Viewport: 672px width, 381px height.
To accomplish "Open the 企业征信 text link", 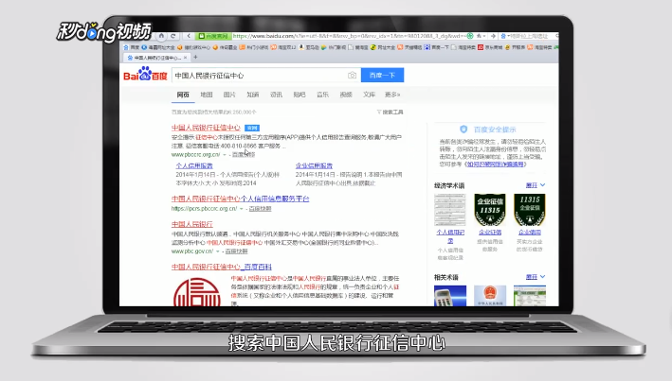I will click(x=490, y=233).
